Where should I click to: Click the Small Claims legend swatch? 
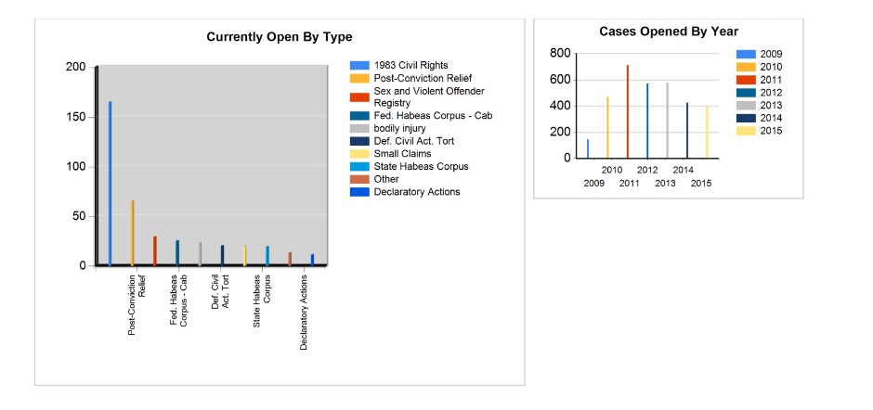tap(359, 154)
